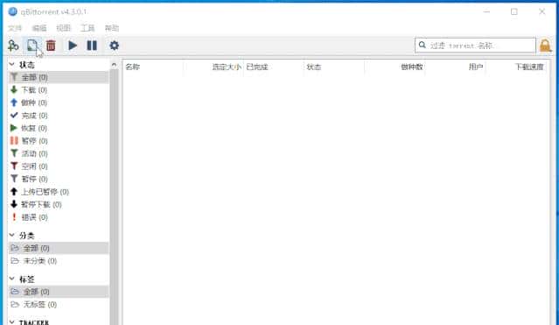
Task: Sort by the 做种数 column header
Action: pos(395,67)
